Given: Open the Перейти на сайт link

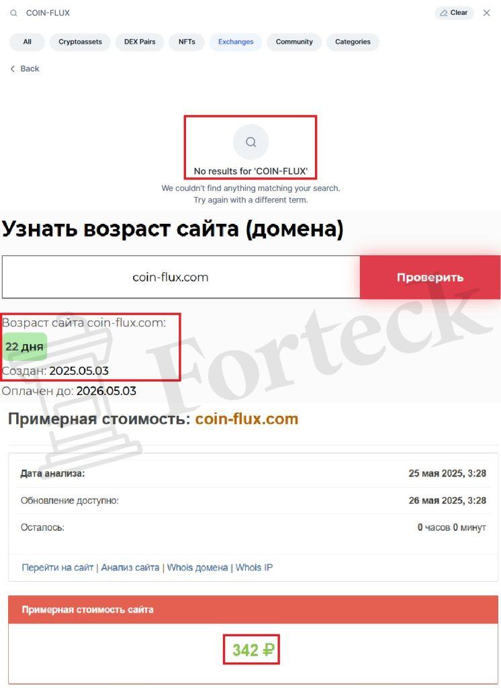Looking at the screenshot, I should [58, 567].
